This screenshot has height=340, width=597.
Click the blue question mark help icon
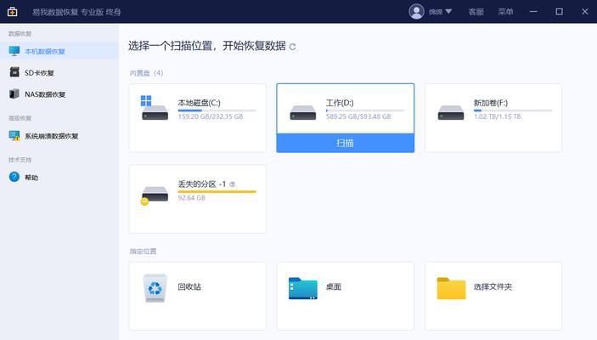click(14, 177)
